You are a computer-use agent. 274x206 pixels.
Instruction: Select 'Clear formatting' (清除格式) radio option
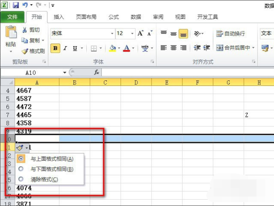pyautogui.click(x=21, y=179)
